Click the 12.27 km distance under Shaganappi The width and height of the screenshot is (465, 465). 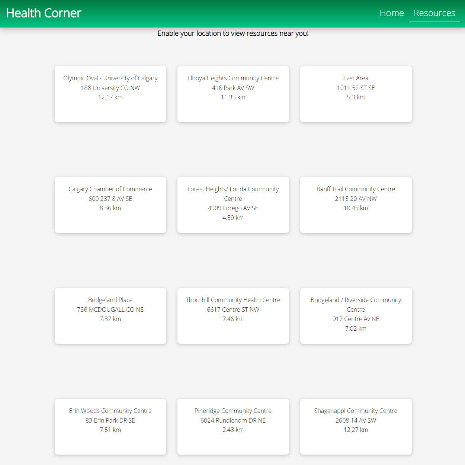coord(356,429)
